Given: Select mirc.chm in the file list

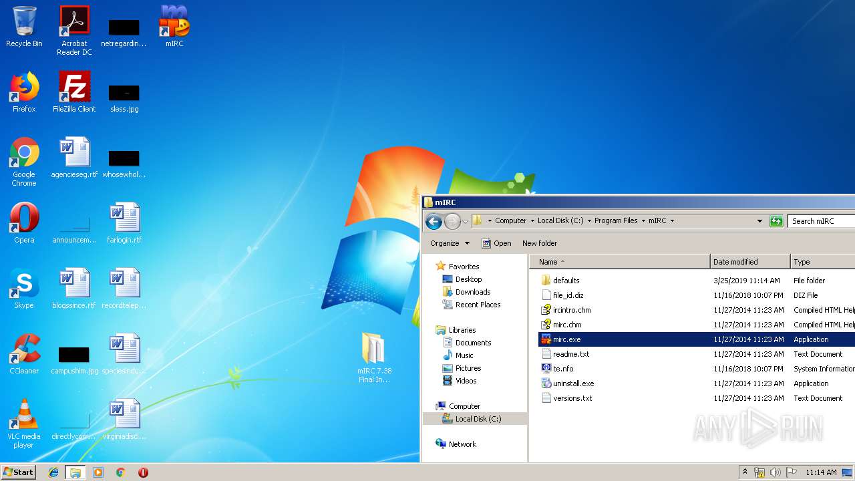Looking at the screenshot, I should [x=567, y=325].
